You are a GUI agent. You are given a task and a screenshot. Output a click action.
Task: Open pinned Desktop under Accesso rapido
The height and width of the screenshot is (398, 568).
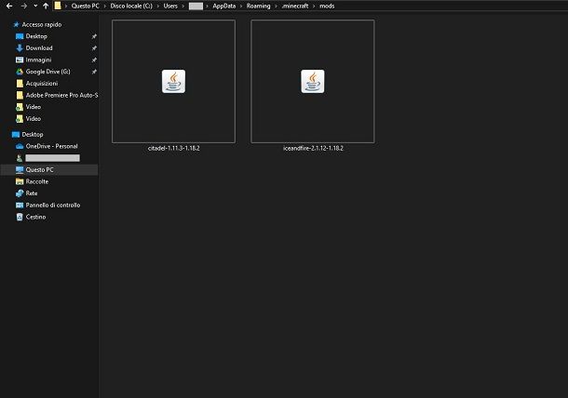click(36, 36)
